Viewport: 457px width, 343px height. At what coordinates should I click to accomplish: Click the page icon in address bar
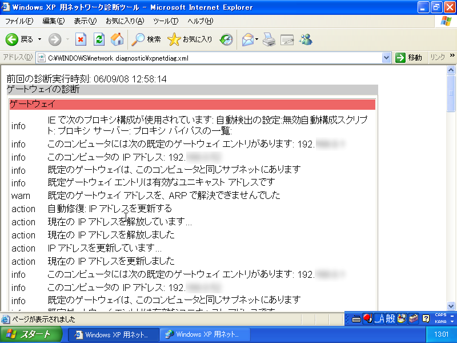point(42,58)
